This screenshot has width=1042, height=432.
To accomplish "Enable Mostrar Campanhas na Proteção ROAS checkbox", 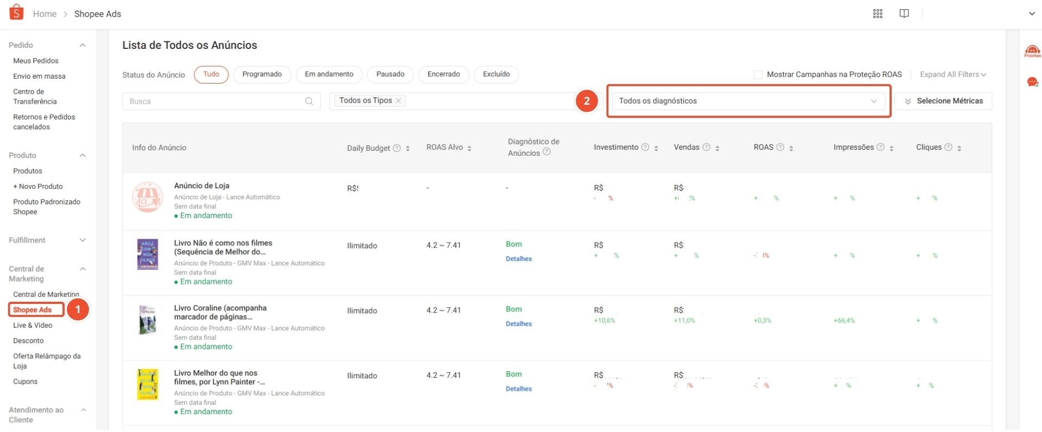I will pyautogui.click(x=758, y=75).
